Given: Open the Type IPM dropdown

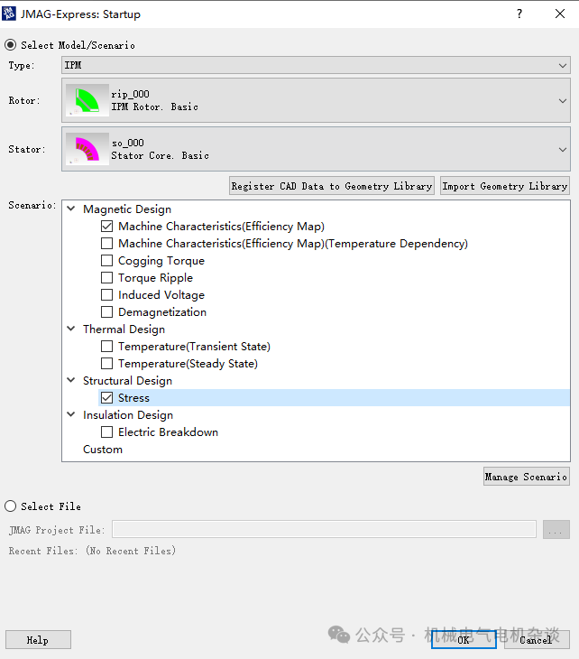Looking at the screenshot, I should (316, 66).
